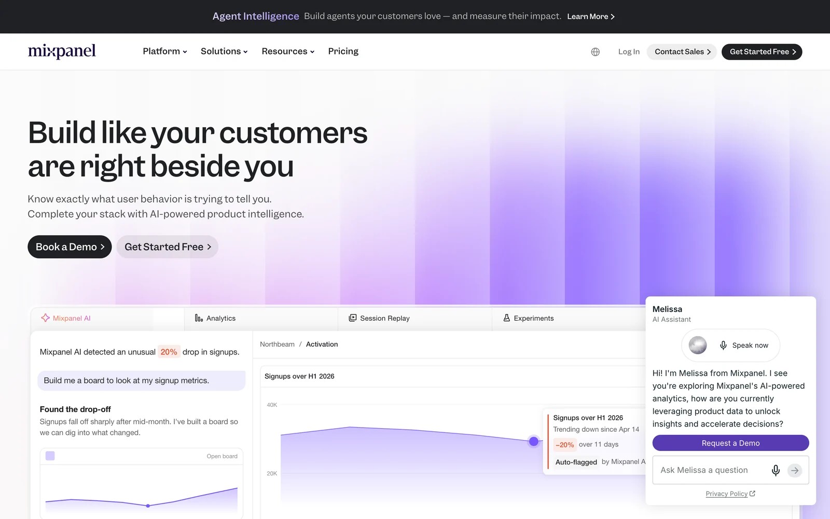
Task: Expand the Resources menu
Action: coord(288,51)
